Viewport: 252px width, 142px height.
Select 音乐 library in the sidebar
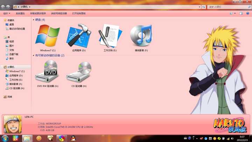[12, 59]
